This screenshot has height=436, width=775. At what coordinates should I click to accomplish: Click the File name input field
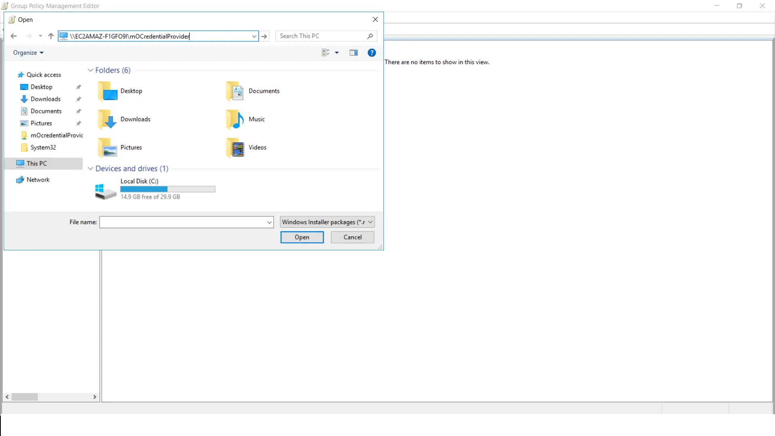click(x=183, y=222)
